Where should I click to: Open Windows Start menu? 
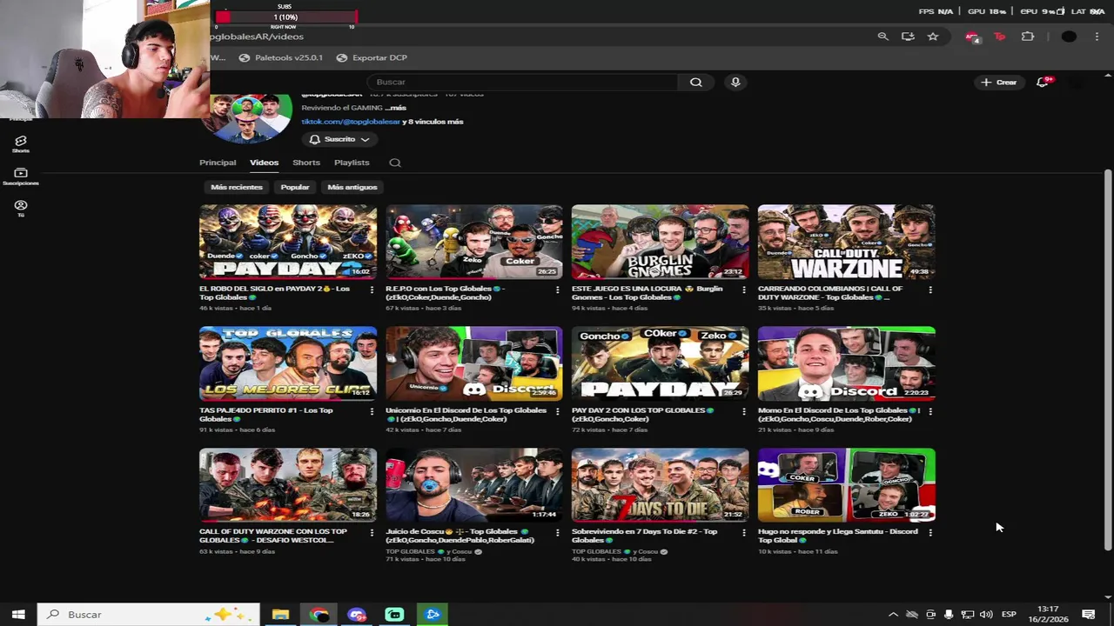click(18, 615)
